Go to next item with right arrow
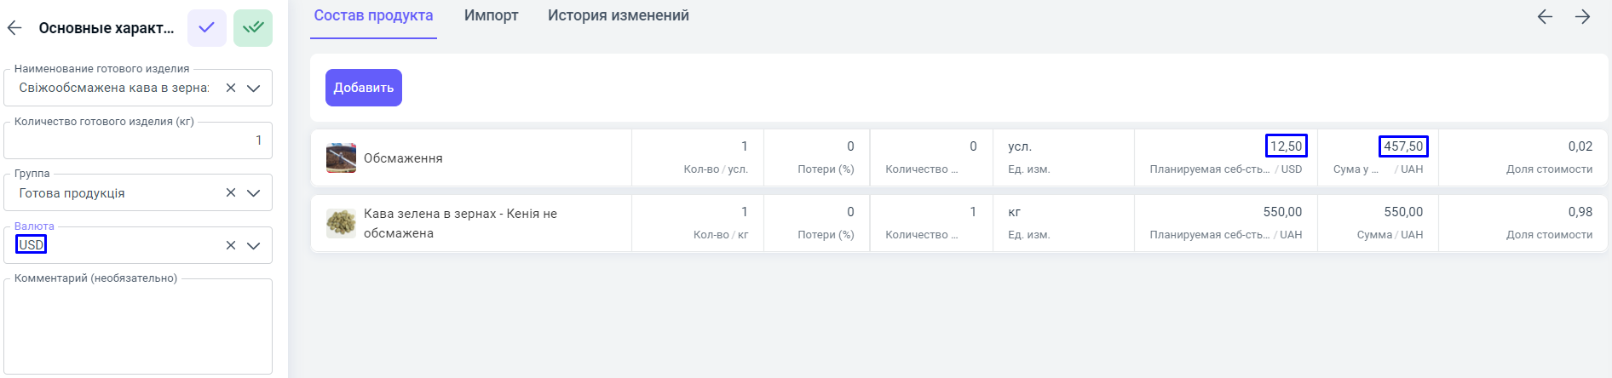 point(1582,17)
